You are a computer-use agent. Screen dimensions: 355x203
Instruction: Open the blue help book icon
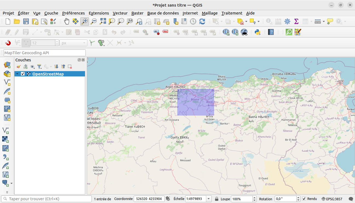(x=271, y=32)
